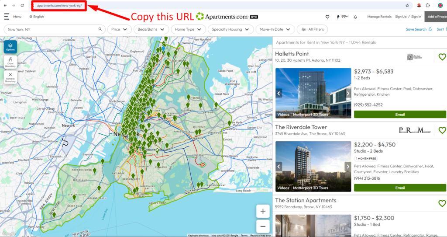Click the Riverdale Tower management company logo
This screenshot has height=237, width=447.
pyautogui.click(x=415, y=130)
